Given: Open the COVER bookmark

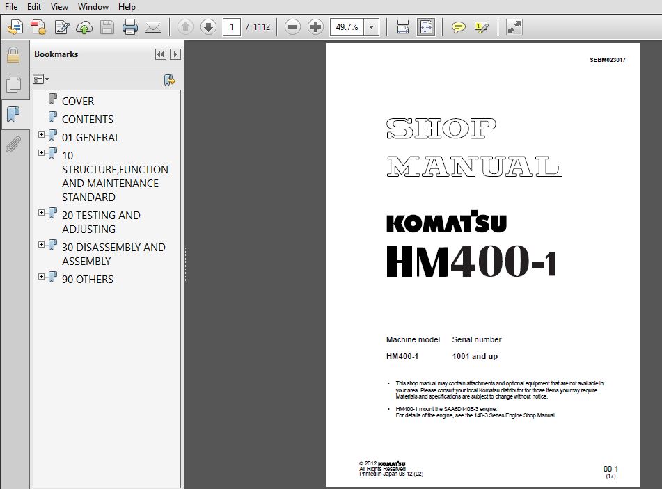Looking at the screenshot, I should [x=77, y=101].
